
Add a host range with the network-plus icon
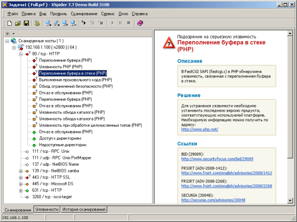click(57, 23)
